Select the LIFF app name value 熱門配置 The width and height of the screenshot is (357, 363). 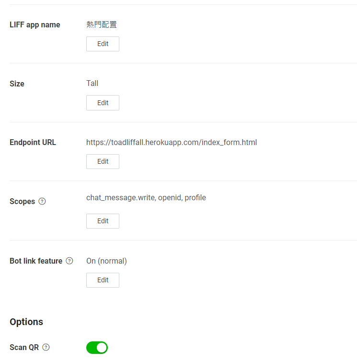point(102,24)
